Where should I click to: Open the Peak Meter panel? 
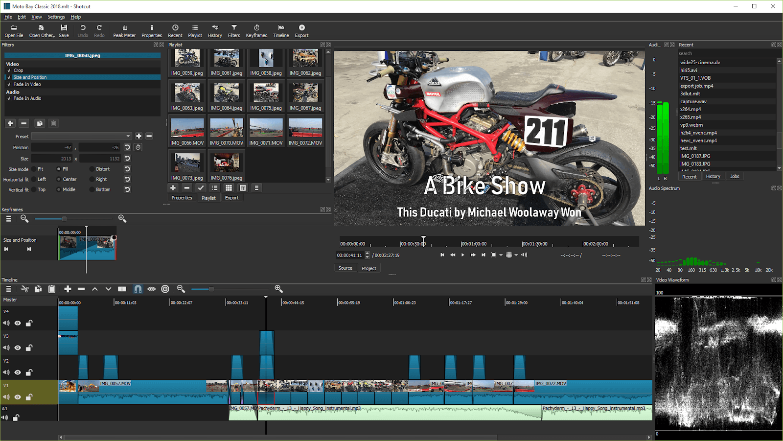[124, 30]
